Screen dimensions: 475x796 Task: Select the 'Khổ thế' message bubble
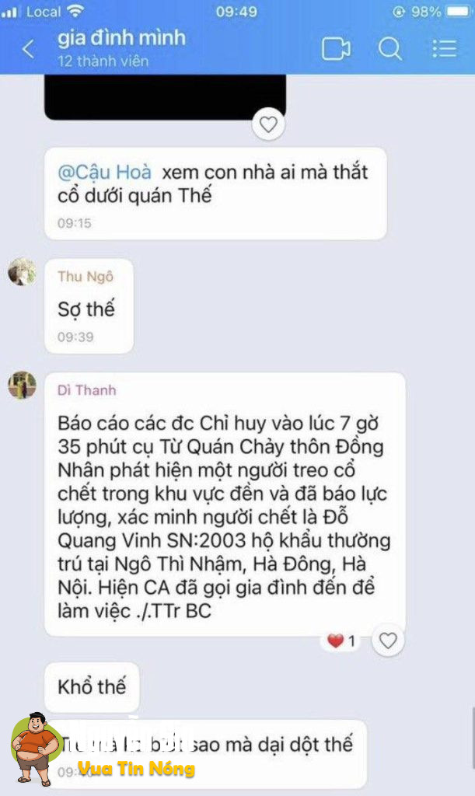92,687
